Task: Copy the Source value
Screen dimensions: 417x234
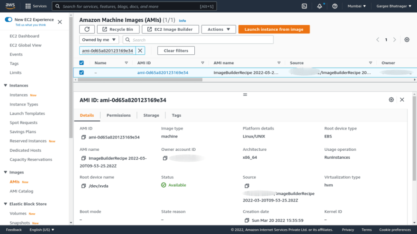Action: (x=247, y=186)
